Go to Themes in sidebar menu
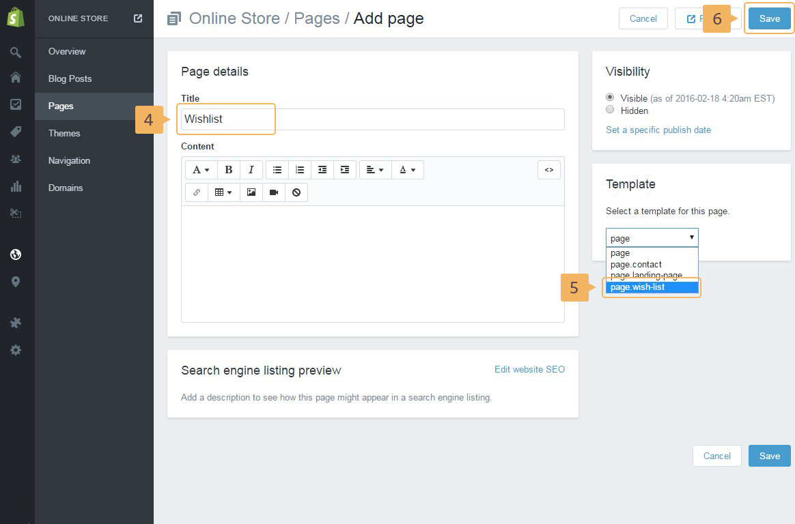The height and width of the screenshot is (524, 795). 64,133
